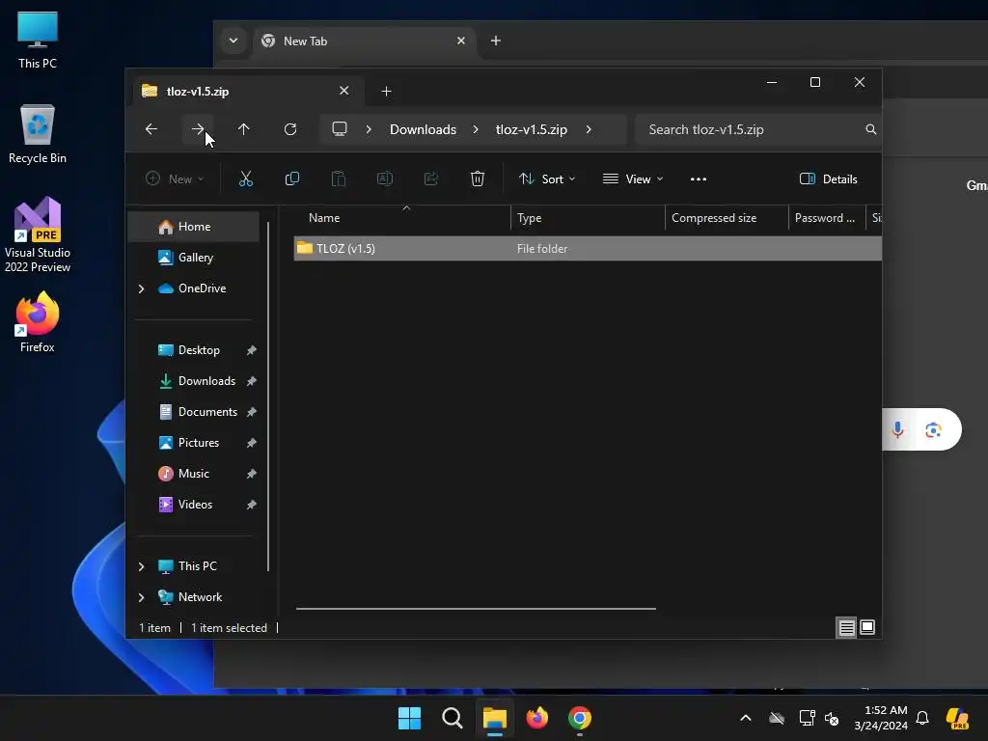This screenshot has height=741, width=988.
Task: Click the Delete trash icon
Action: click(x=478, y=178)
